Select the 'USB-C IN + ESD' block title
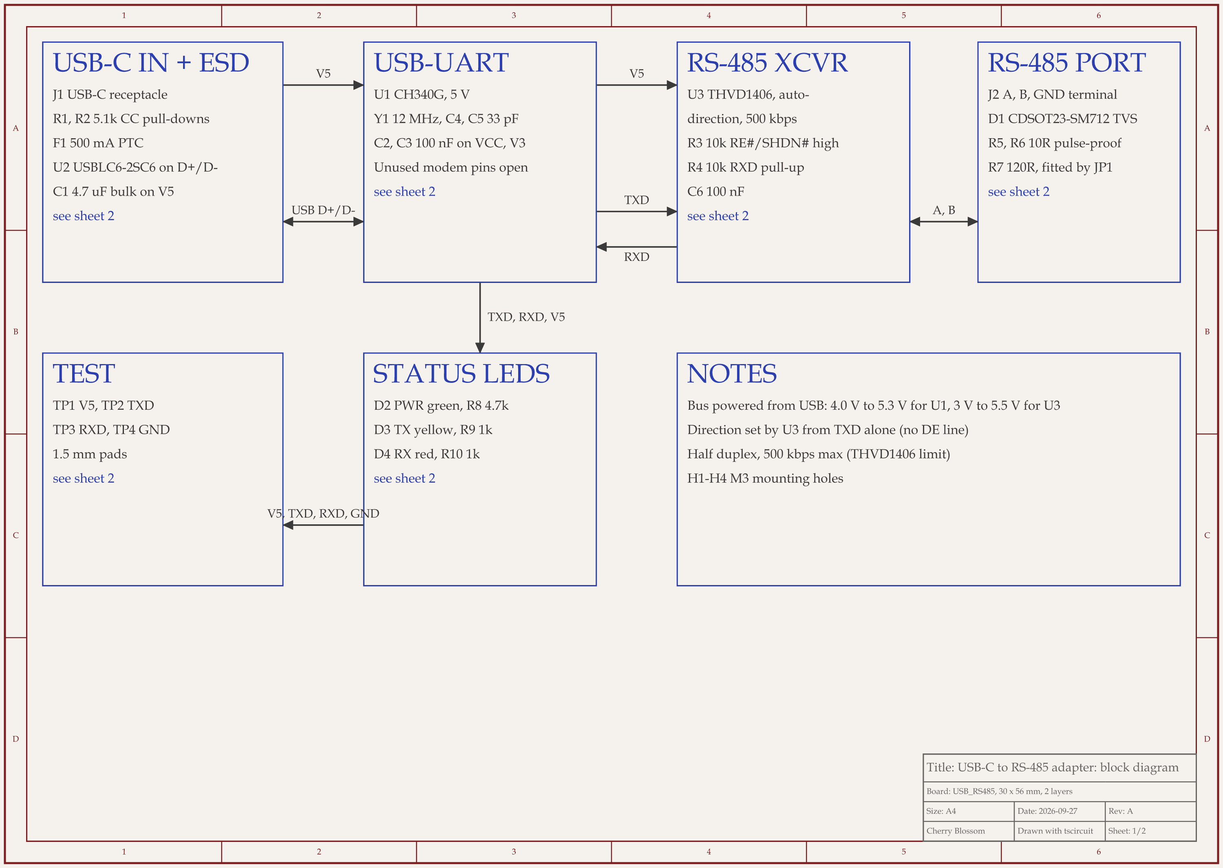The width and height of the screenshot is (1223, 868). tap(151, 62)
